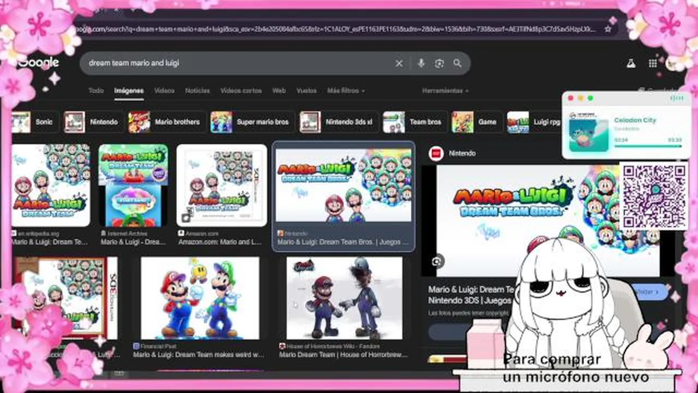
Task: Select the Game filter chip
Action: coord(477,122)
